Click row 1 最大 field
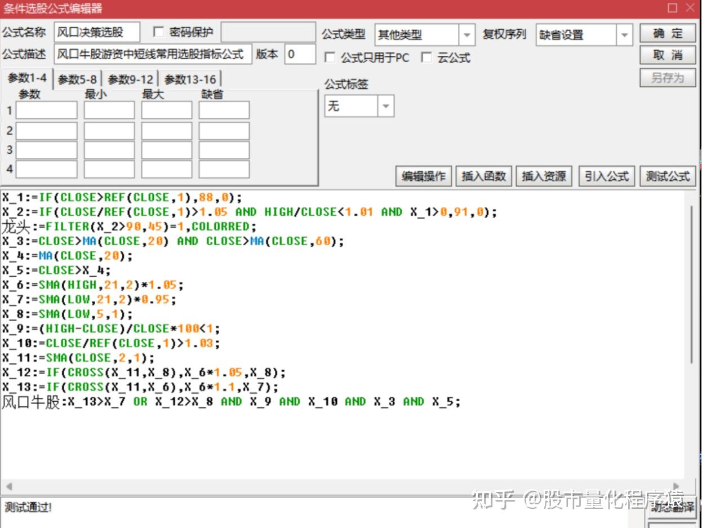Viewport: 702px width, 528px height. [166, 110]
